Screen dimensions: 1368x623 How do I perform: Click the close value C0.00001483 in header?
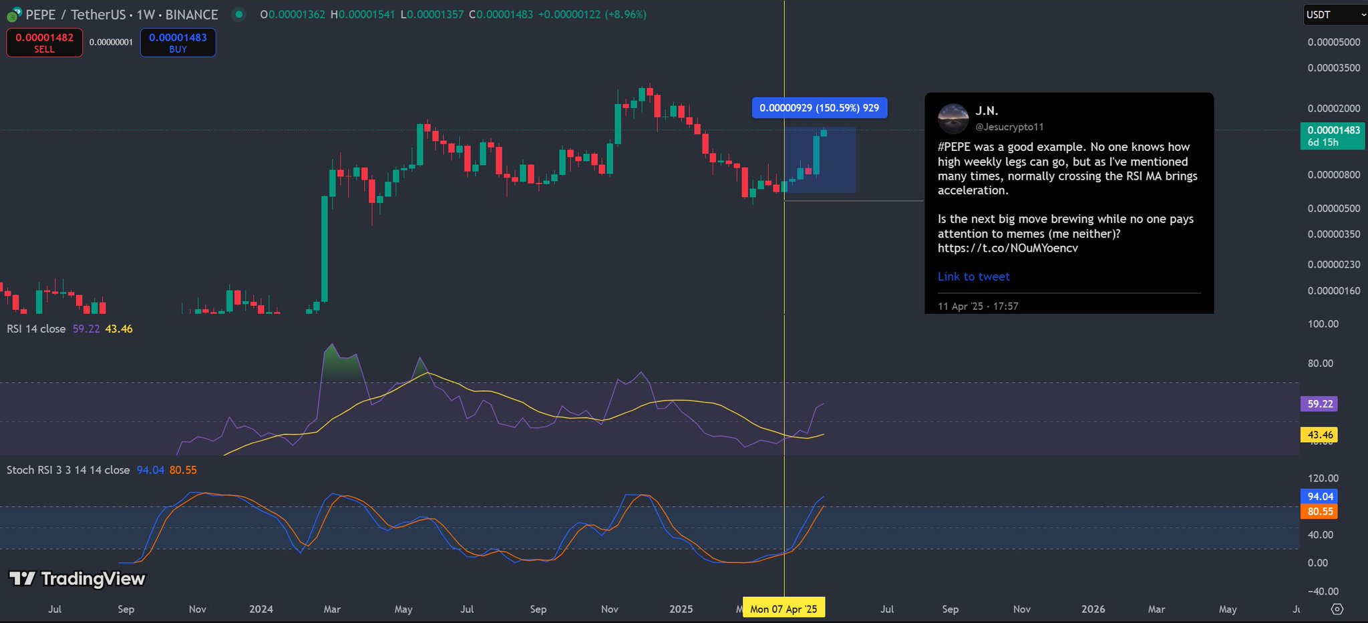click(501, 15)
